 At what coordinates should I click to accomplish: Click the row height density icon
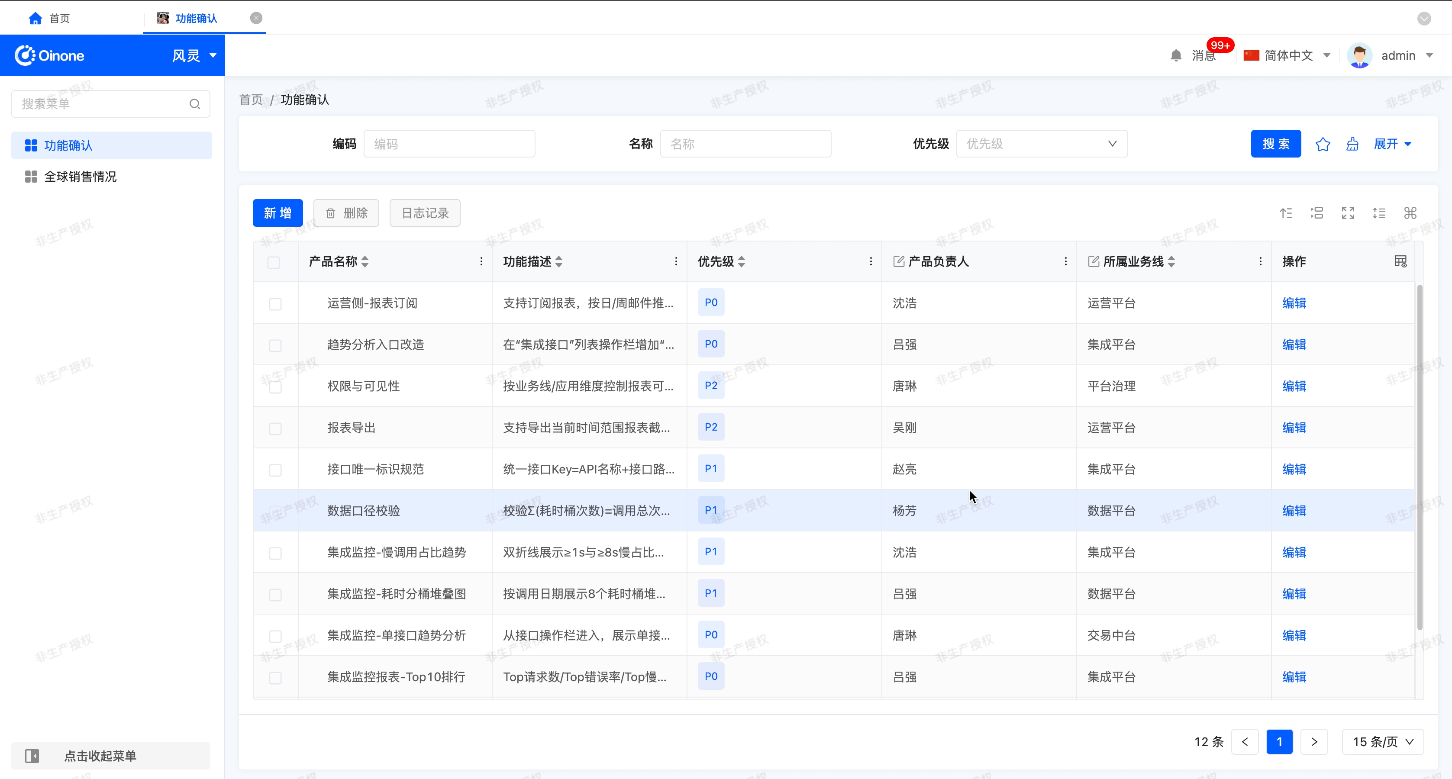coord(1379,213)
